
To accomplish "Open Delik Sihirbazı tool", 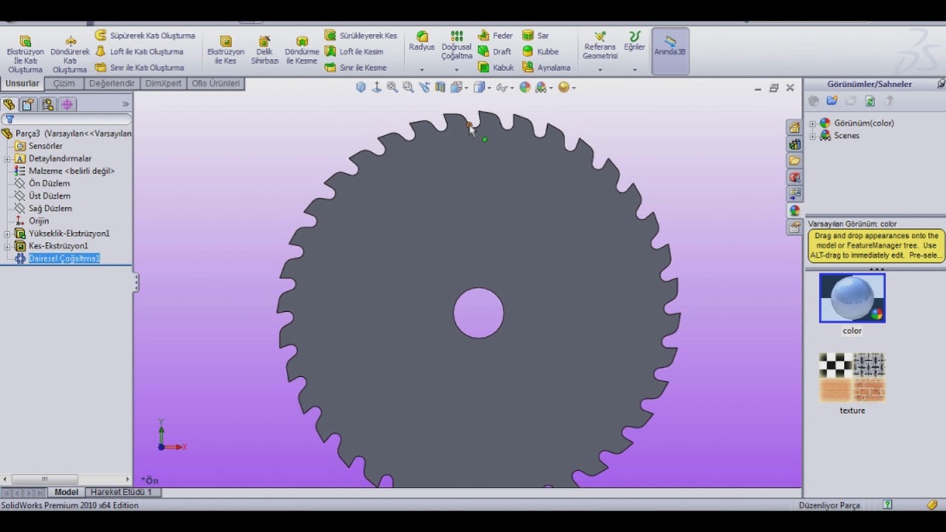I will click(265, 50).
